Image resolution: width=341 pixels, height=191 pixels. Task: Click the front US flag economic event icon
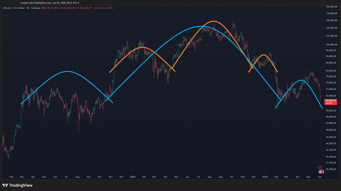[x=320, y=172]
